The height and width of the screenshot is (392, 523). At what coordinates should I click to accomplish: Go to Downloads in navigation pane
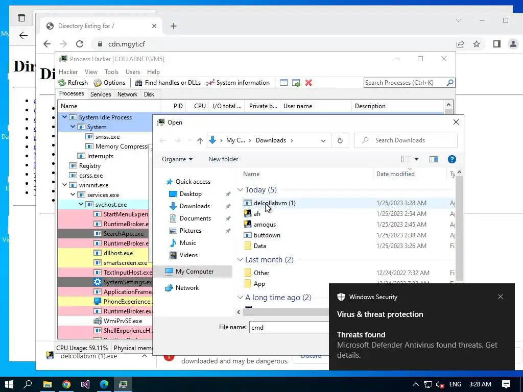(195, 206)
